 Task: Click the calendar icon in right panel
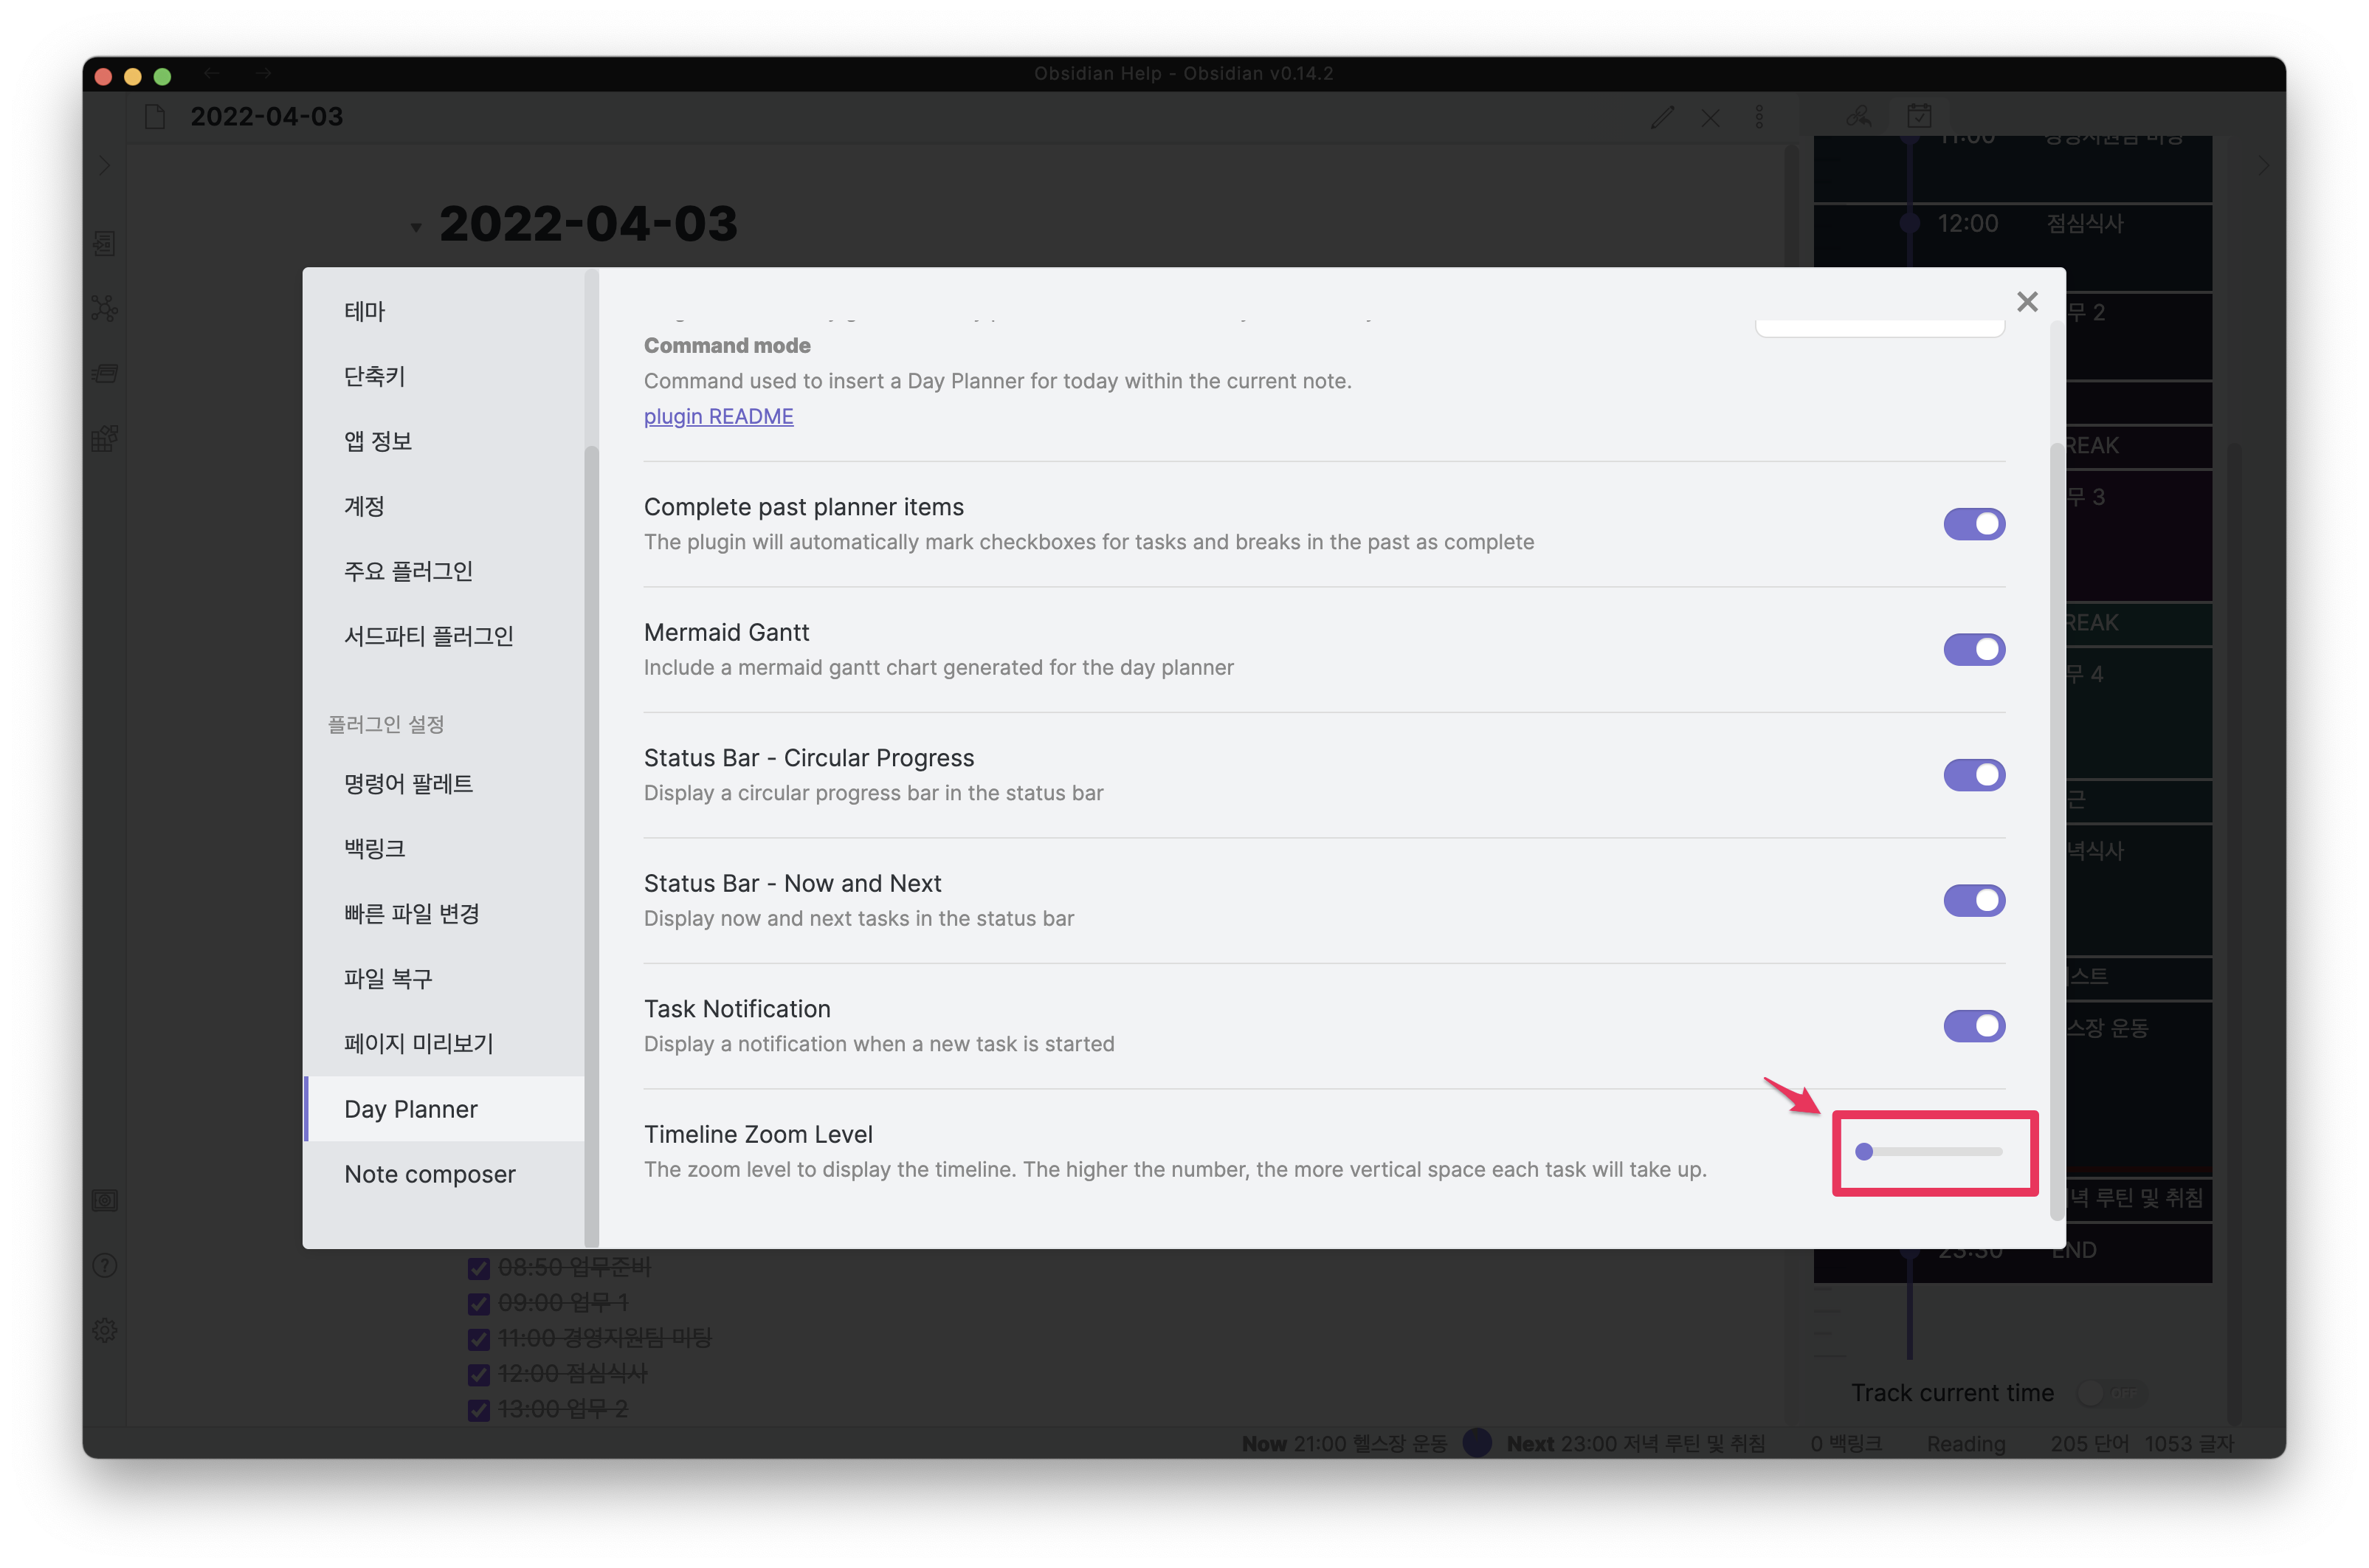pos(1918,116)
